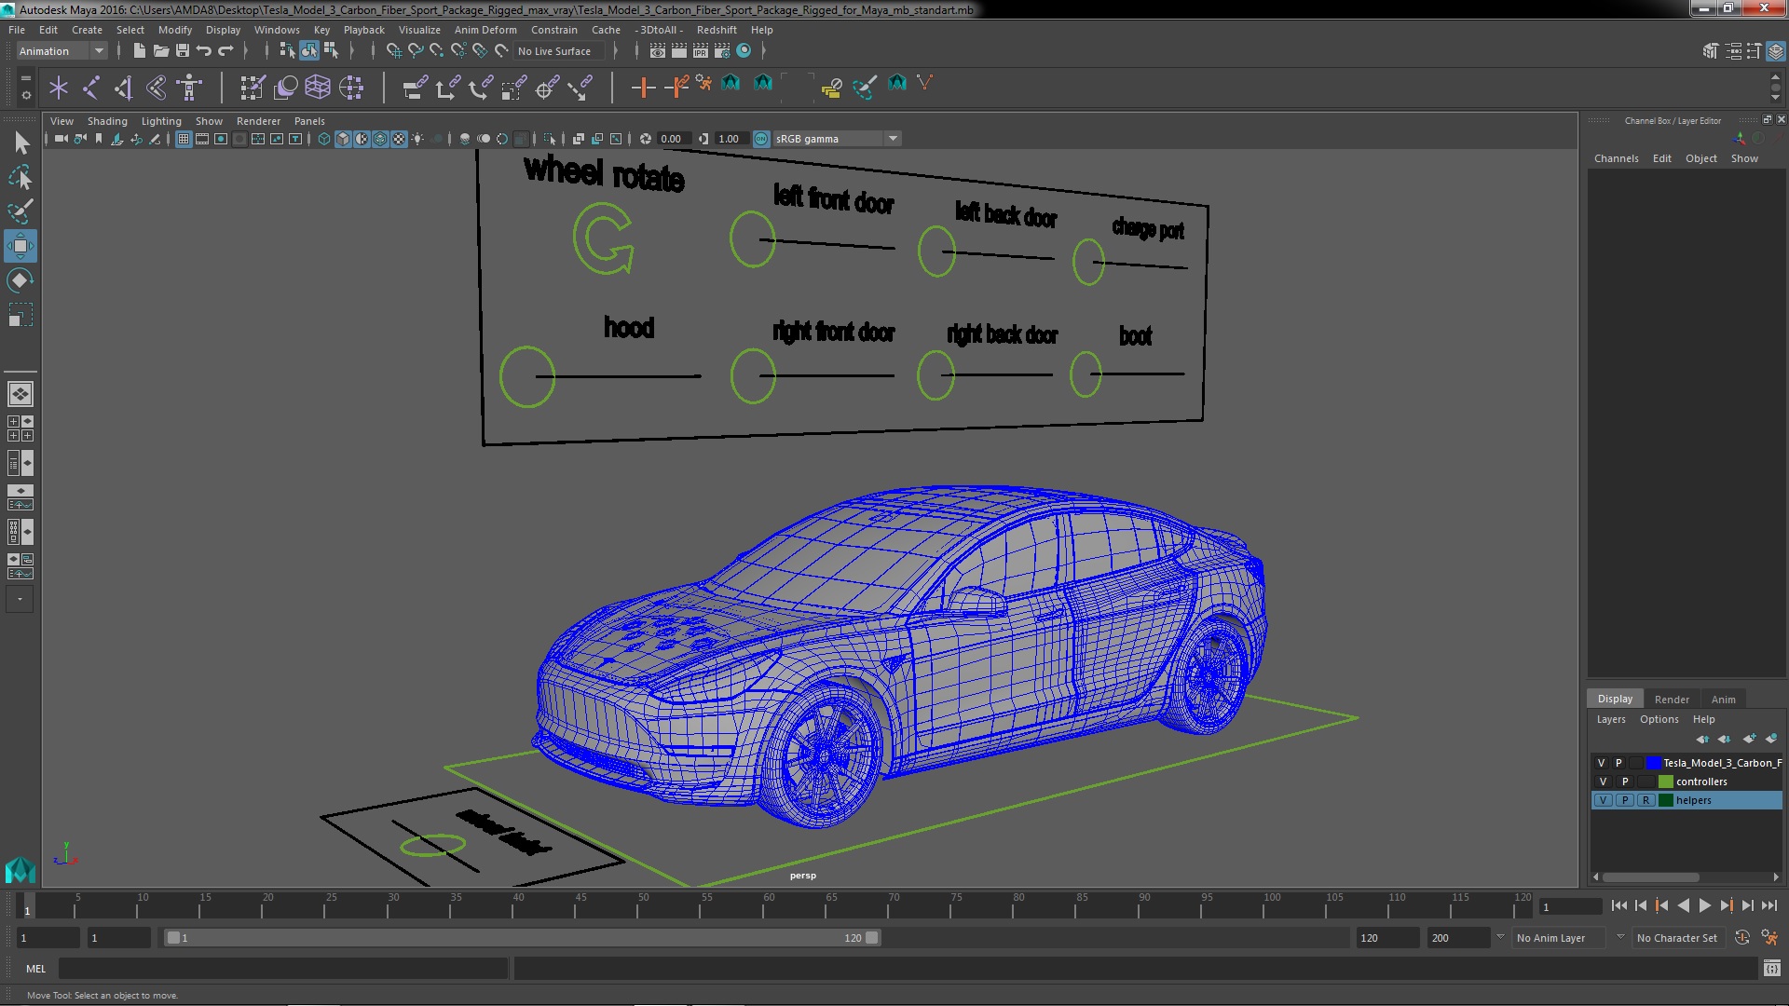Play animation forwards button
The height and width of the screenshot is (1006, 1789).
(x=1704, y=905)
